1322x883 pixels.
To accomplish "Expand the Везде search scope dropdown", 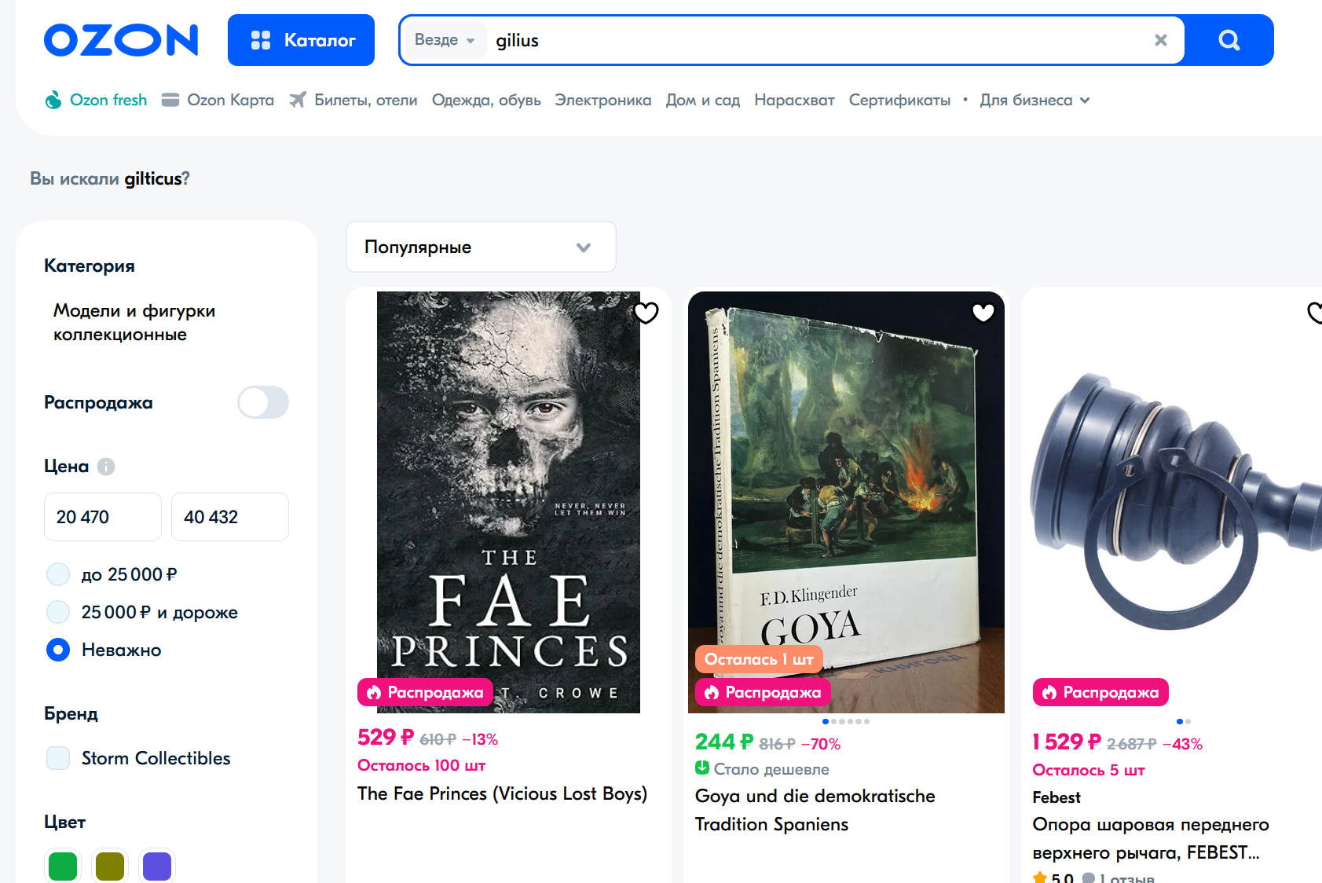I will point(445,40).
